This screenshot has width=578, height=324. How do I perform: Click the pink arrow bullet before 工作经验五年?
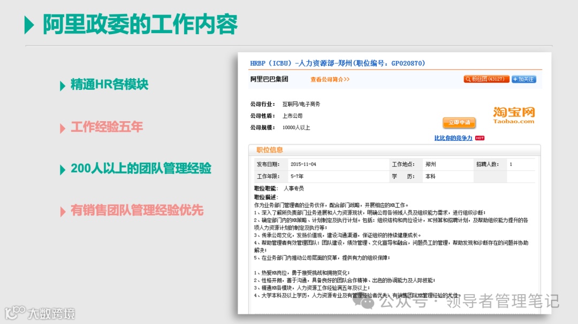(x=62, y=128)
